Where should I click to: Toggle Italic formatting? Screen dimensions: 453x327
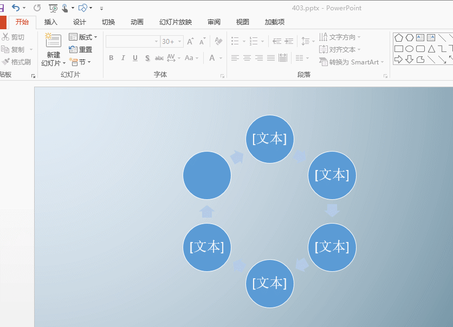(123, 58)
